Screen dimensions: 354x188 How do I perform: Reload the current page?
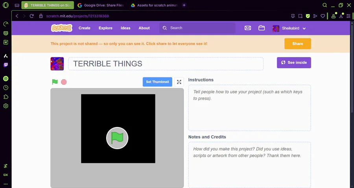click(31, 16)
